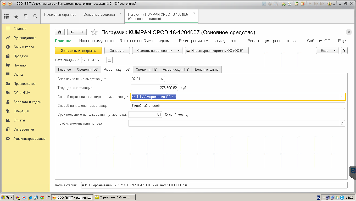Close the Погрузчик KUMPAN tab

(194, 13)
